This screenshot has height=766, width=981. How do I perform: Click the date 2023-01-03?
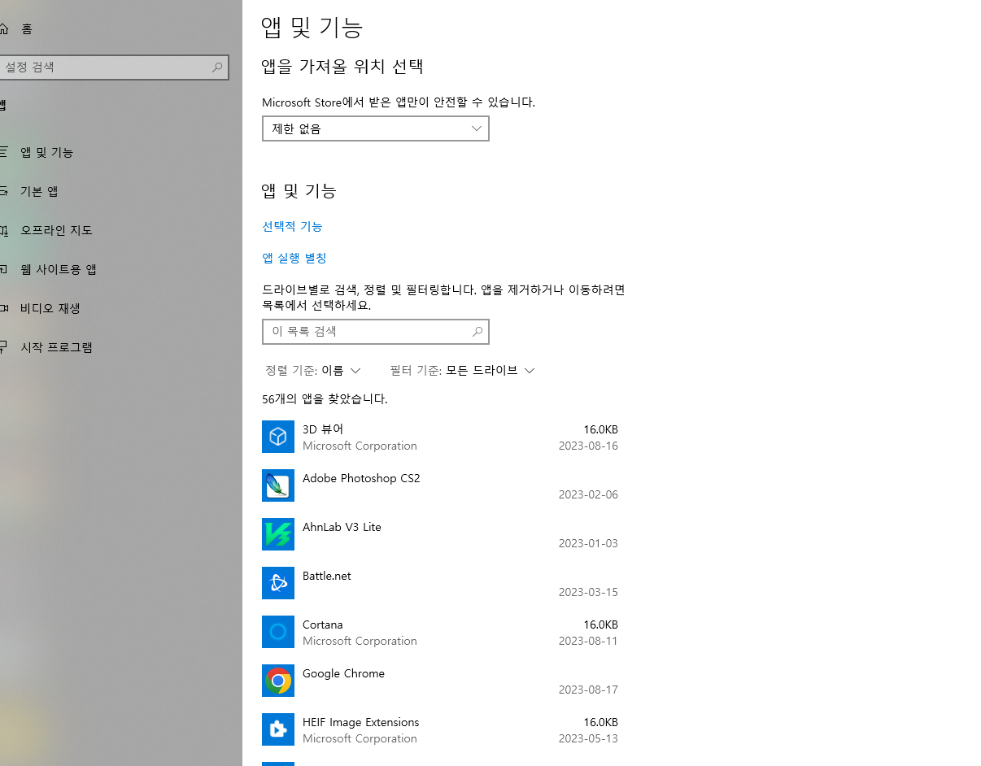point(588,543)
